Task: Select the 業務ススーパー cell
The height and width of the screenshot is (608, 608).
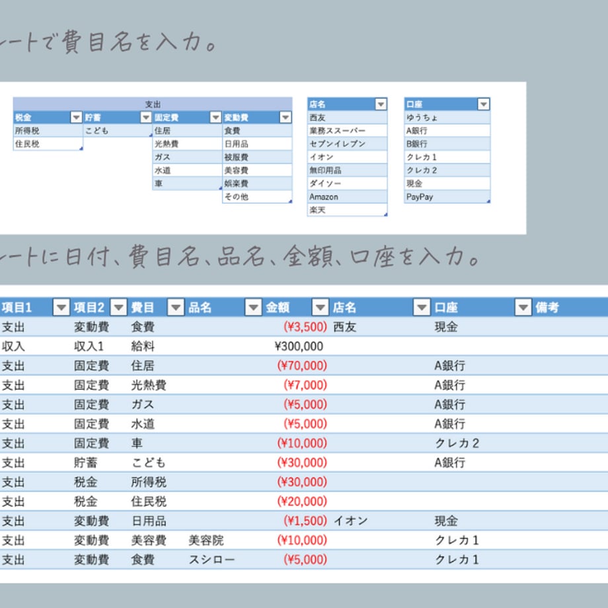Action: click(x=347, y=131)
